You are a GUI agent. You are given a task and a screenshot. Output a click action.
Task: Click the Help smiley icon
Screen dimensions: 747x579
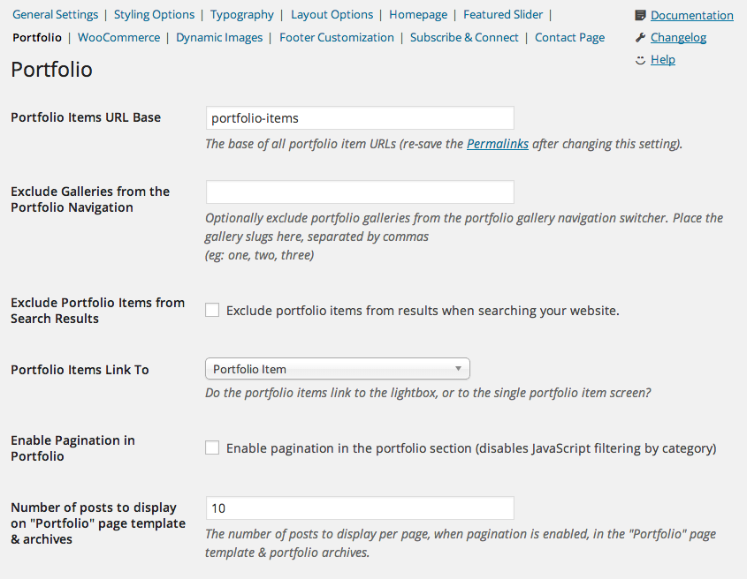pos(640,59)
